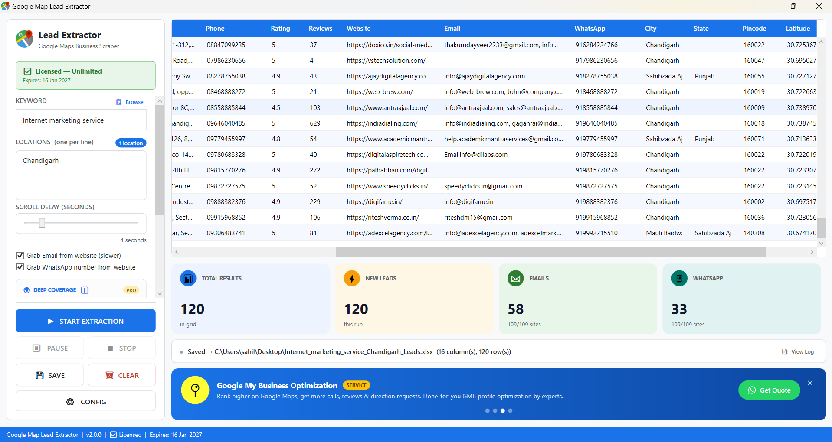Viewport: 832px width, 442px height.
Task: Browse for a keyword file
Action: [130, 102]
